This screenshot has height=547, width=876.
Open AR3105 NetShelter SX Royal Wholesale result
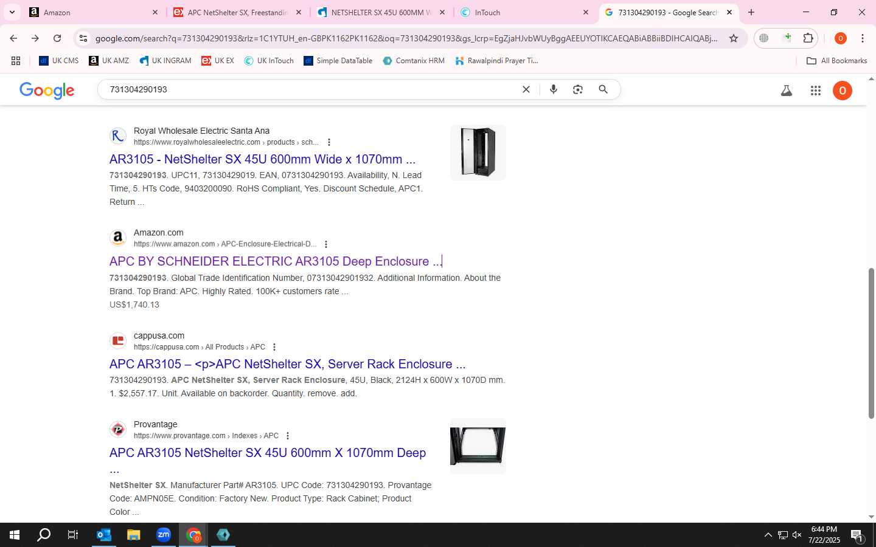[x=262, y=159]
